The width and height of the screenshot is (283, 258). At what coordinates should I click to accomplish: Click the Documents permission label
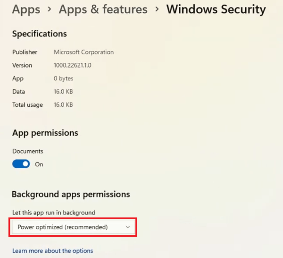[x=28, y=151]
